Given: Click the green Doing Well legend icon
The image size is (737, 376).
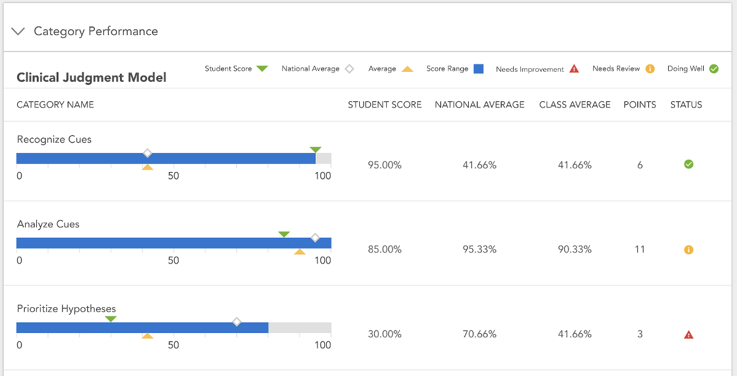Looking at the screenshot, I should click(714, 69).
